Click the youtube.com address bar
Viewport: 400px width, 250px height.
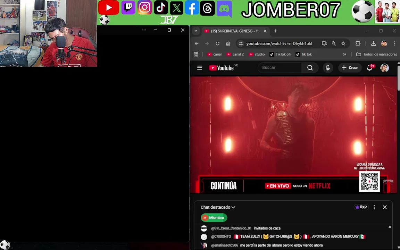click(x=279, y=44)
